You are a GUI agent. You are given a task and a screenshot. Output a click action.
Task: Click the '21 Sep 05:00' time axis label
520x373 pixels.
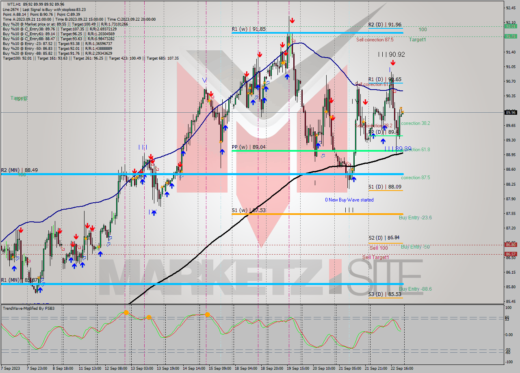click(x=350, y=369)
